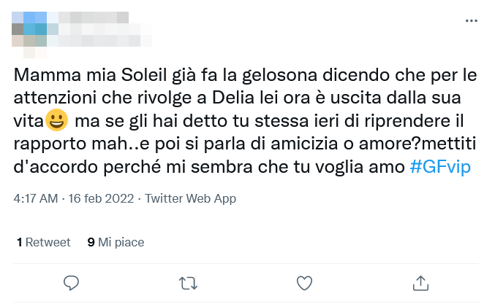View the 1 Retweet list
495x304 pixels.
tap(43, 242)
